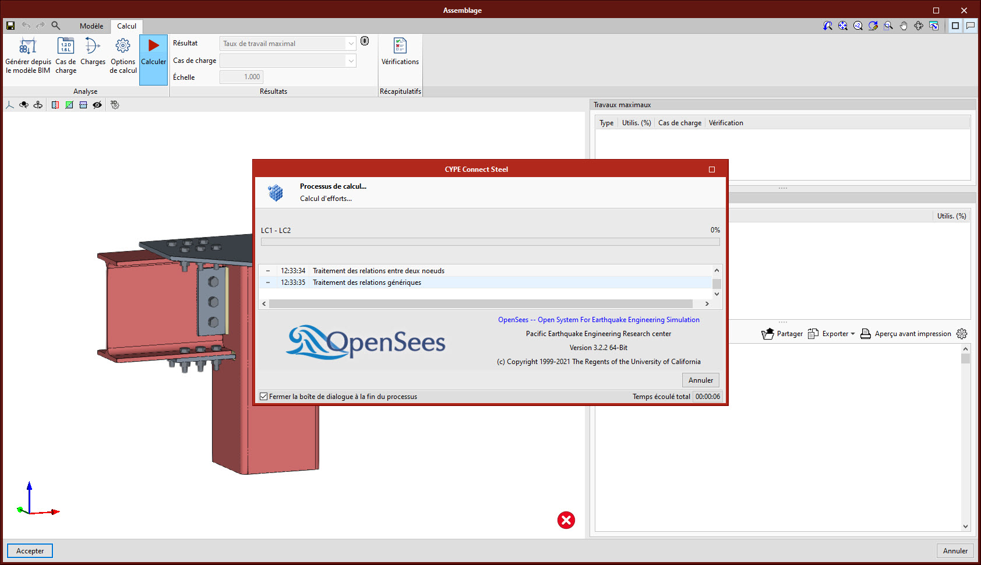The image size is (981, 565).
Task: Click the horizontal section plane icon
Action: point(83,105)
